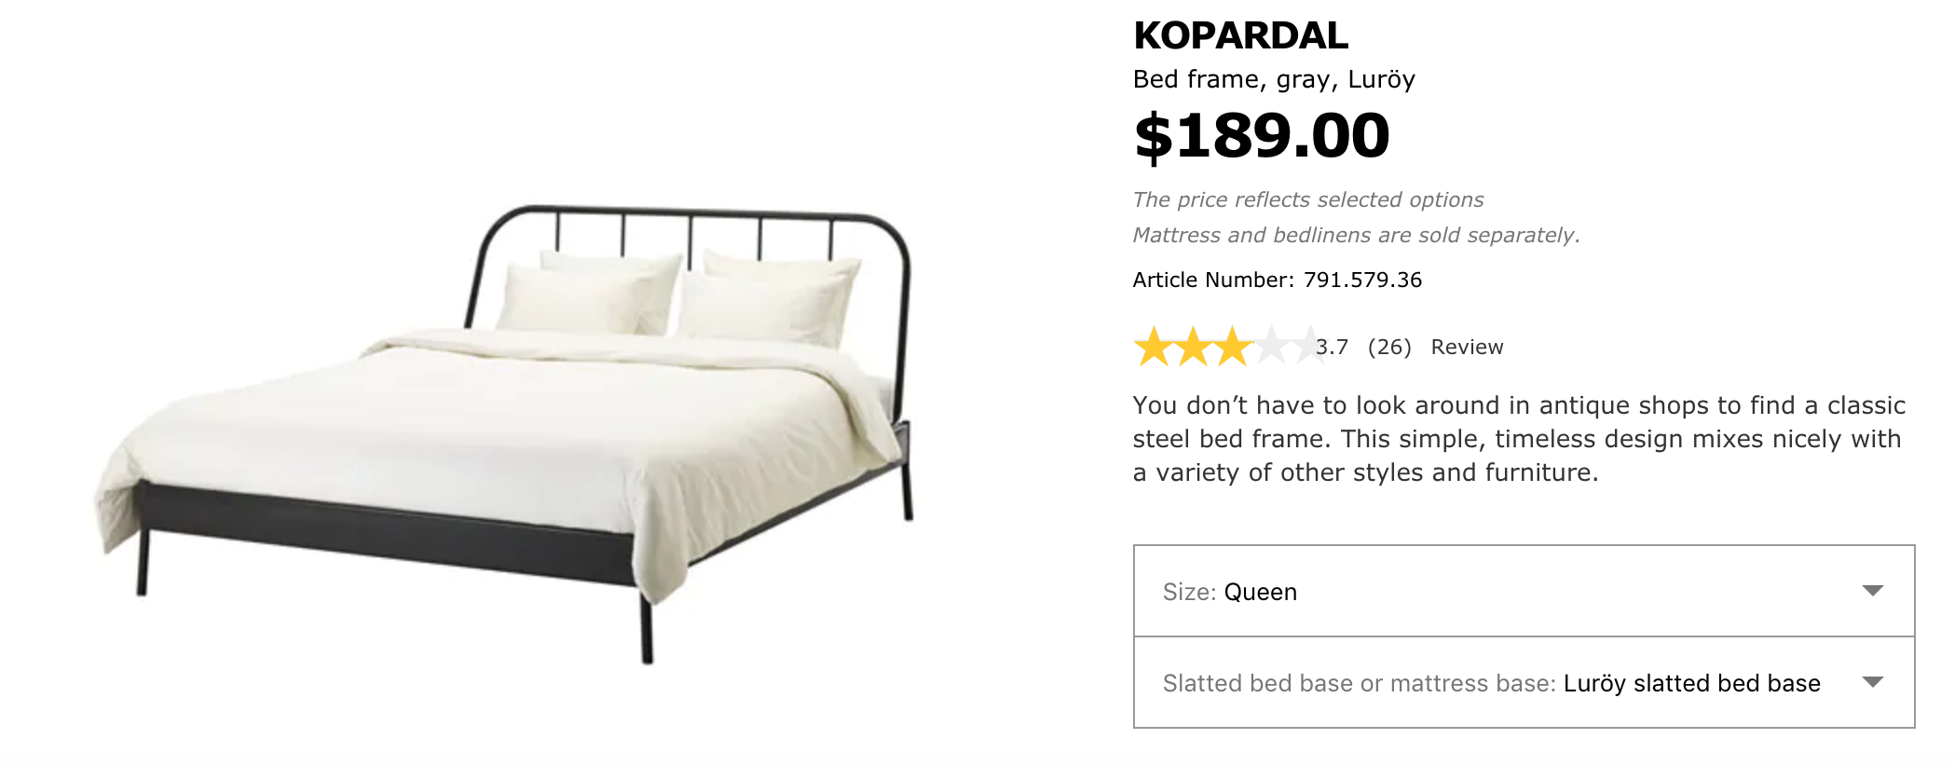
Task: Click the first yellow rating star
Action: [1154, 347]
